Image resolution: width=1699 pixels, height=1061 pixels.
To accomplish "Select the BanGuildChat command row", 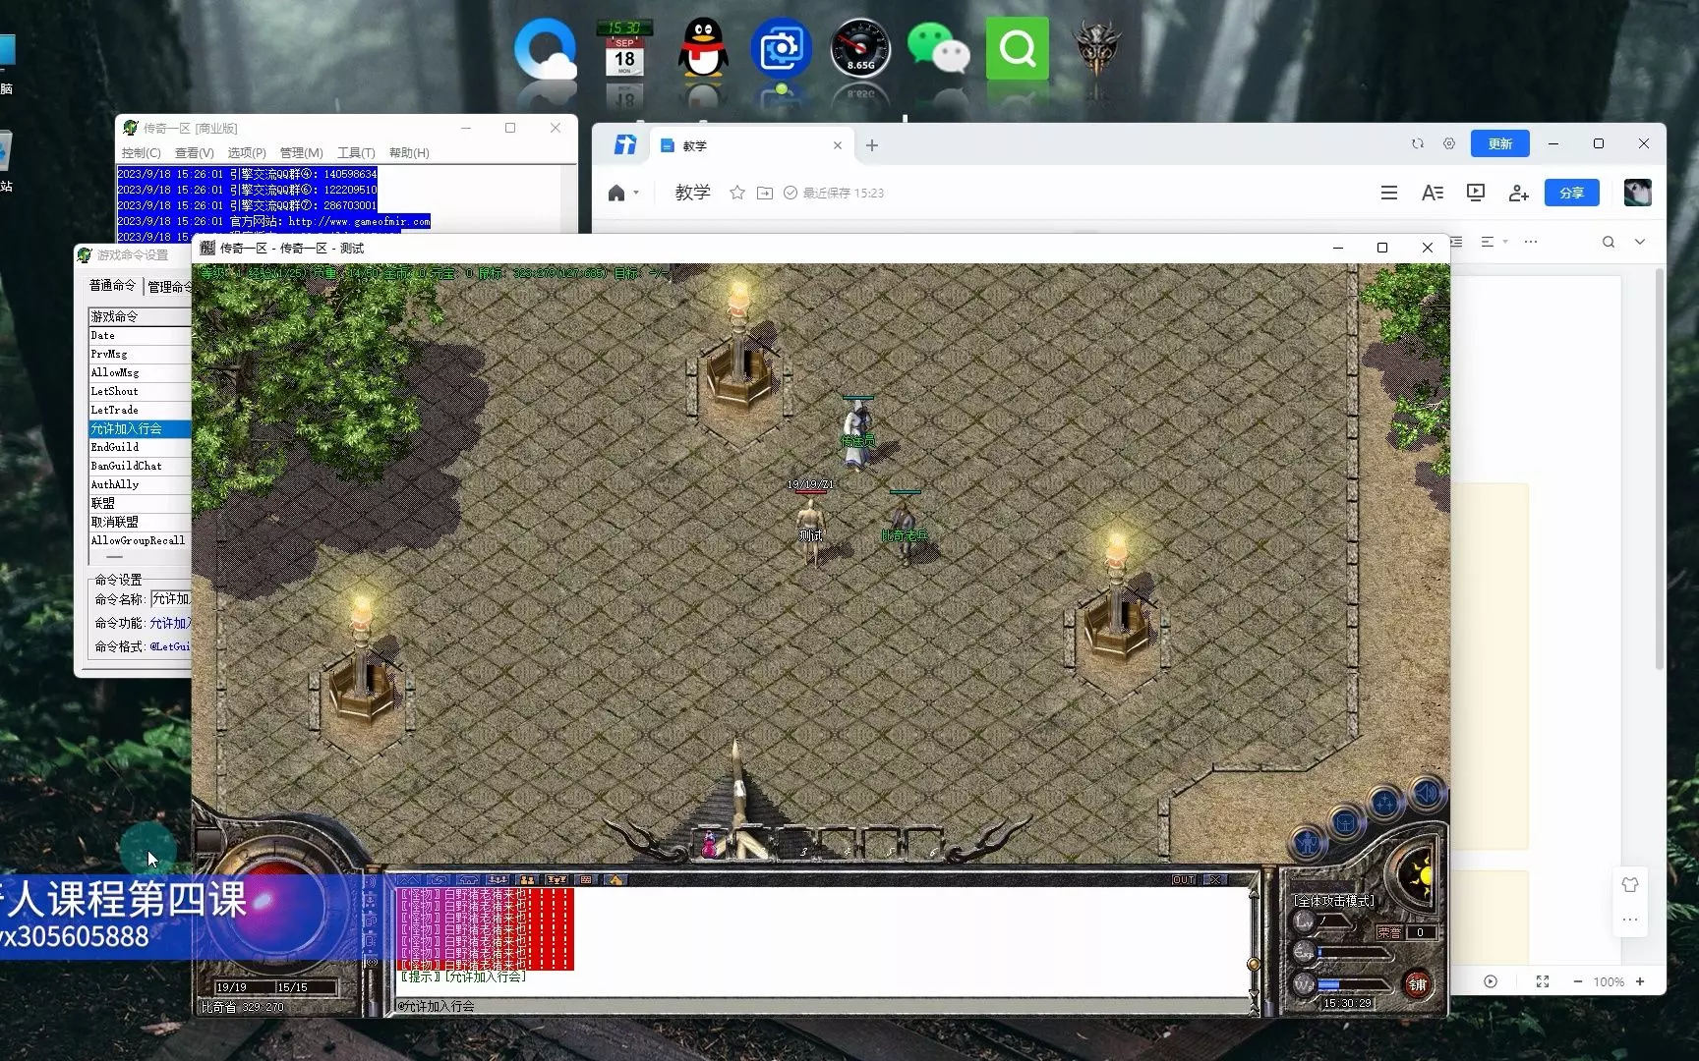I will [140, 466].
